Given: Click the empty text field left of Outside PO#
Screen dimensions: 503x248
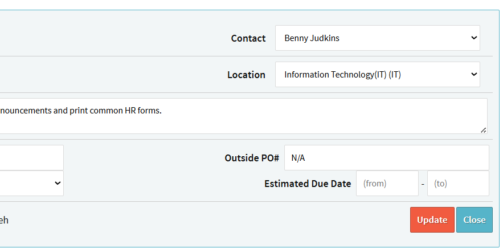Looking at the screenshot, I should (31, 158).
